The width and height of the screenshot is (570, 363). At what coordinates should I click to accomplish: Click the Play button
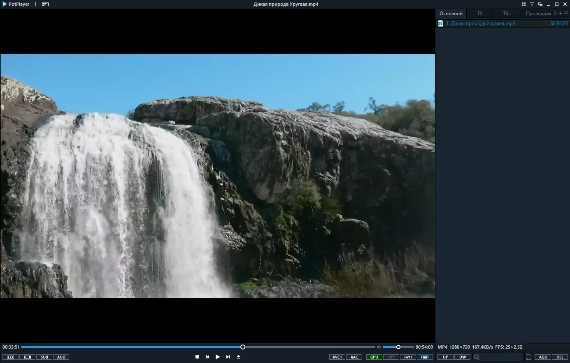point(218,357)
